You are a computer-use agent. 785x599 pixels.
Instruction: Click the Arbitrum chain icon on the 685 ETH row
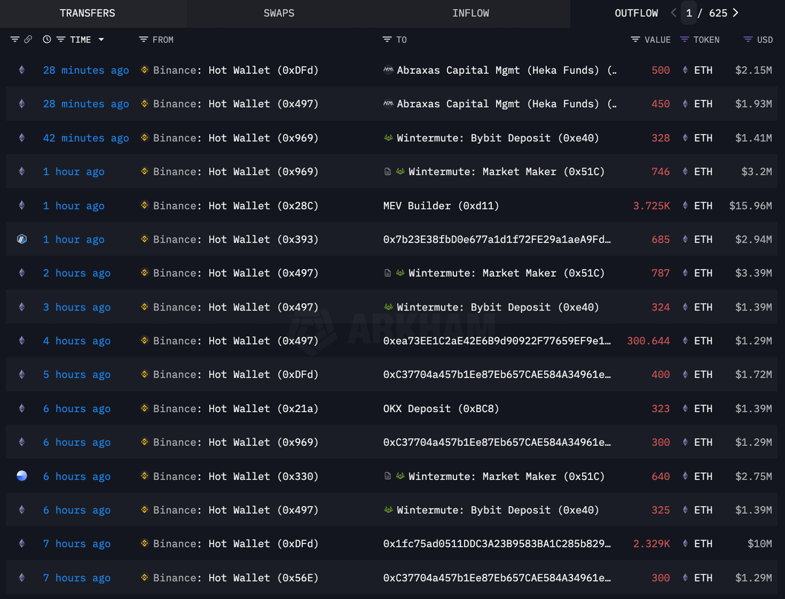click(x=22, y=239)
